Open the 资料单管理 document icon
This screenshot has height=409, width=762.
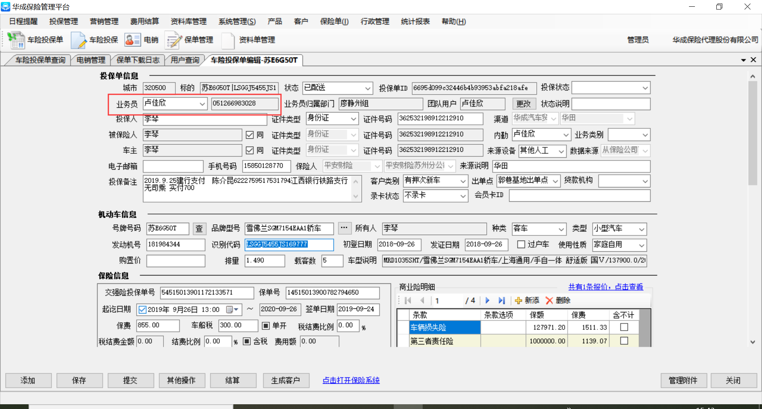pos(228,40)
